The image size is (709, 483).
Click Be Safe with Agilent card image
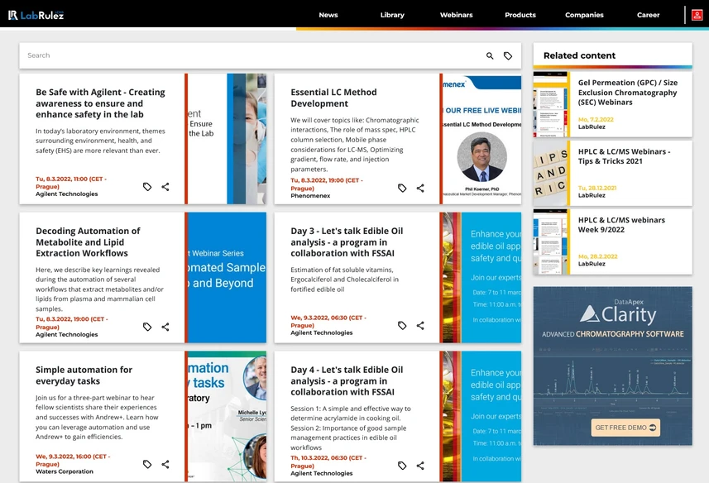coord(227,139)
